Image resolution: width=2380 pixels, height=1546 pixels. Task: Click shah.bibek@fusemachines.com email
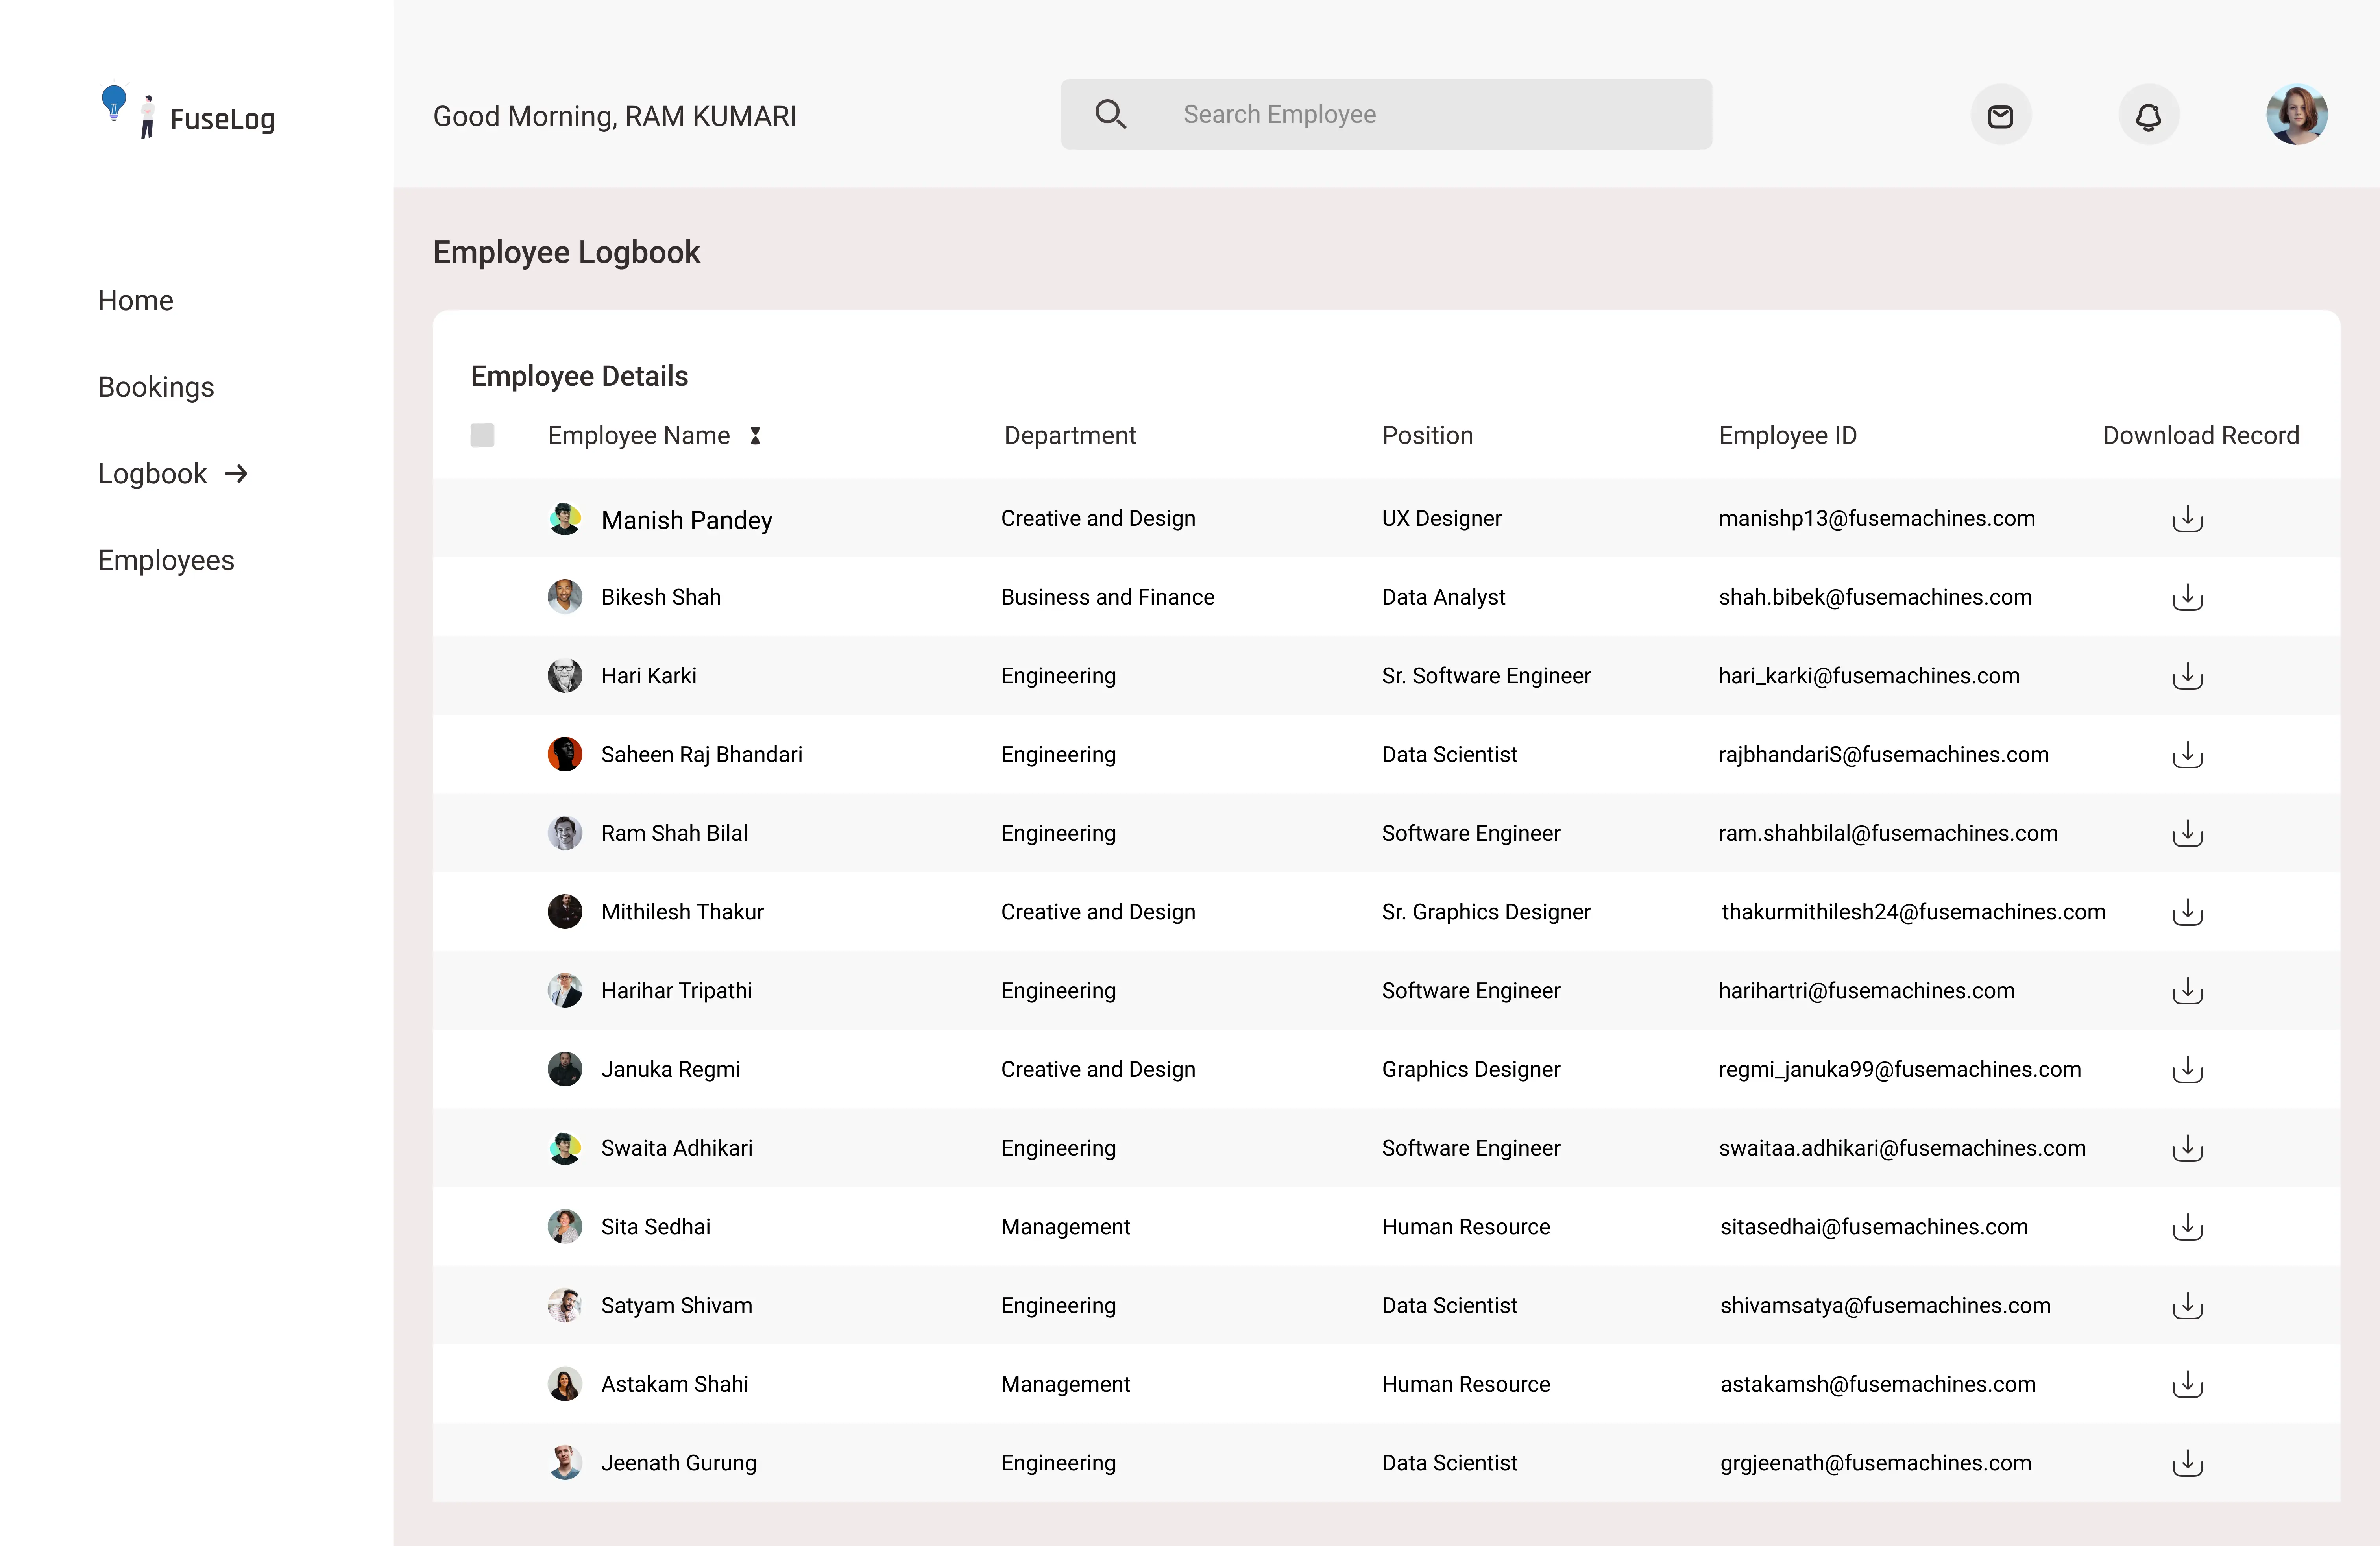click(x=1875, y=597)
